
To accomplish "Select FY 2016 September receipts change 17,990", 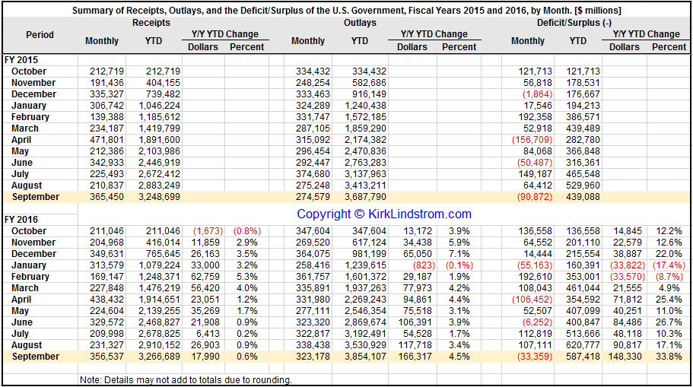I will [x=205, y=357].
